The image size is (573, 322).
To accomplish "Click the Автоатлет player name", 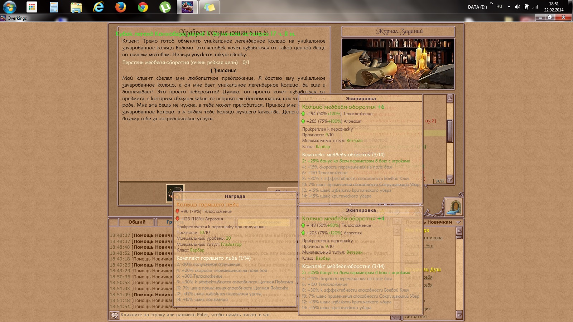I will 416,317.
